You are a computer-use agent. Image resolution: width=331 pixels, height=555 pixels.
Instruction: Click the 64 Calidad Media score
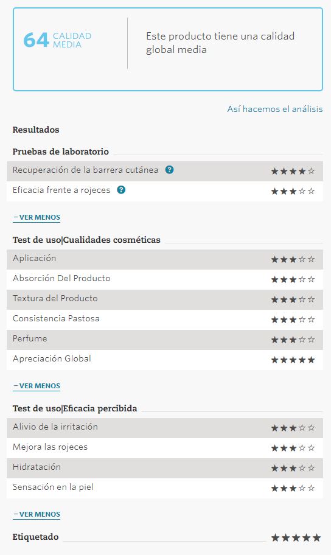click(57, 40)
